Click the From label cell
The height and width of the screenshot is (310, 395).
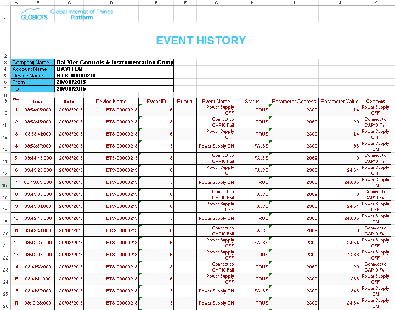[x=33, y=82]
